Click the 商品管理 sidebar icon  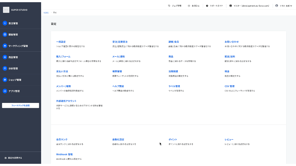(x=5, y=57)
